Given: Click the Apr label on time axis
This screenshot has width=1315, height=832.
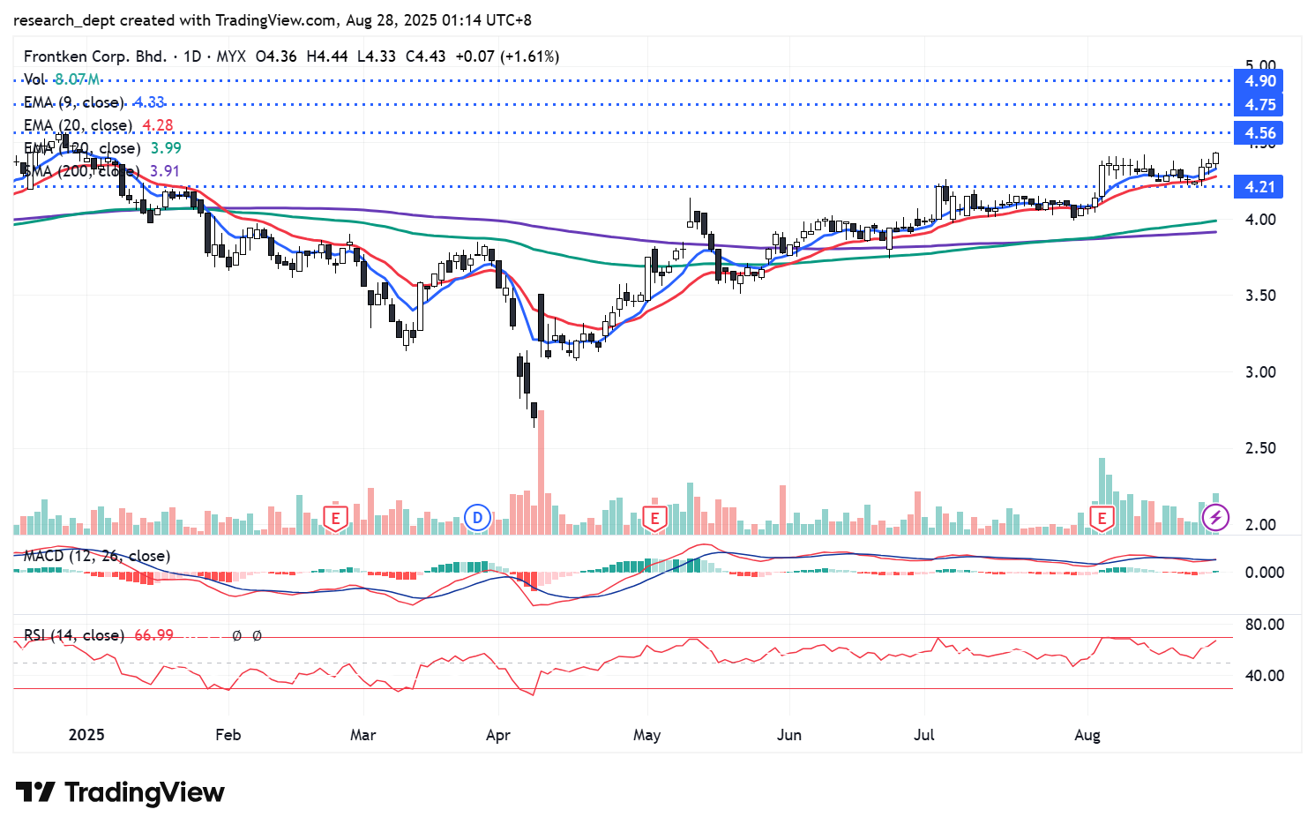Looking at the screenshot, I should click(x=498, y=735).
